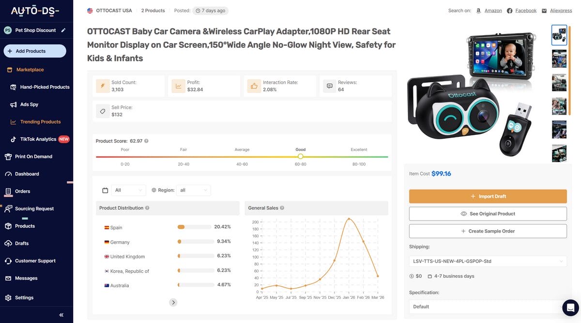This screenshot has height=323, width=581.
Task: Open Customer Support
Action: (x=32, y=261)
